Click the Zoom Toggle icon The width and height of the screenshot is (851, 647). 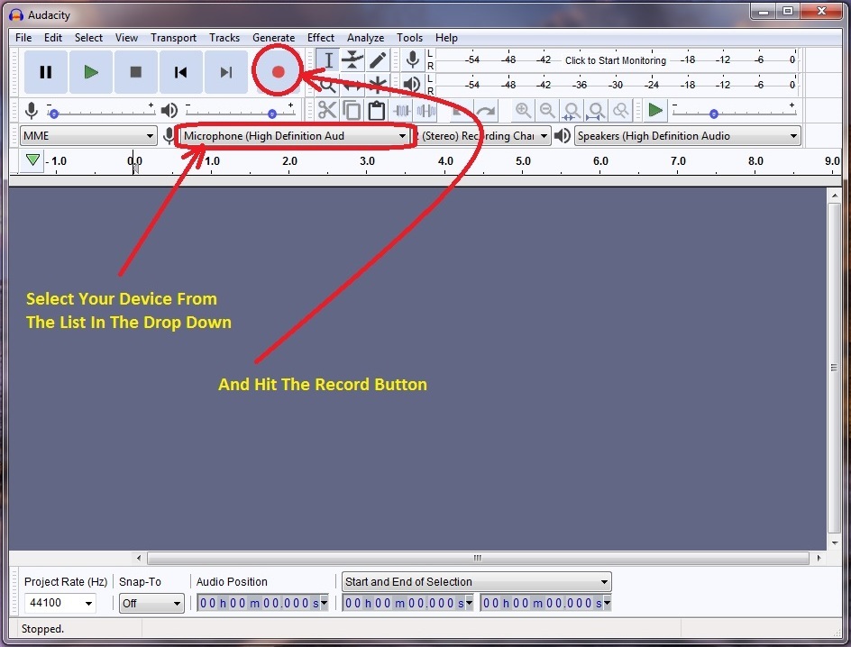(x=620, y=111)
